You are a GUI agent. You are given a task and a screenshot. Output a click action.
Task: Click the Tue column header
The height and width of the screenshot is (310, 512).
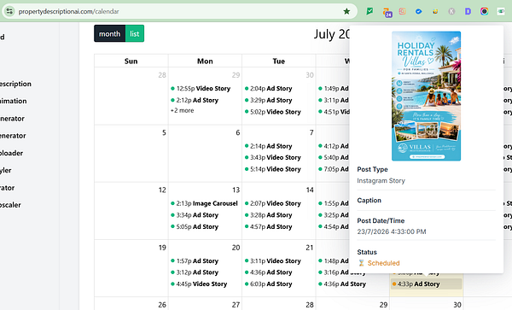278,61
